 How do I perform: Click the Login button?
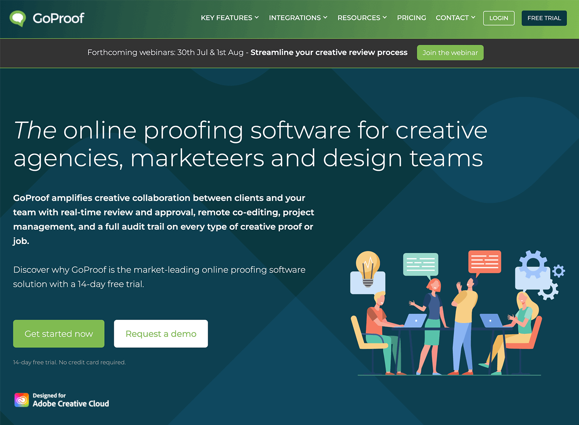coord(499,18)
